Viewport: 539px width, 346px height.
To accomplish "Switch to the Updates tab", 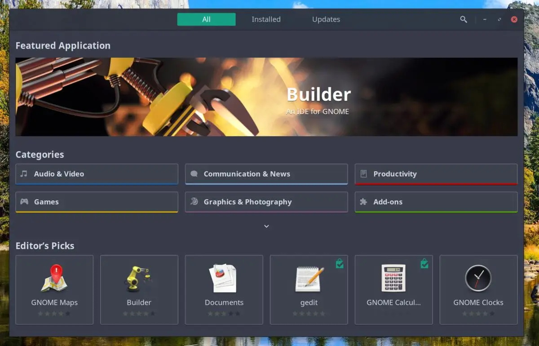I will tap(326, 19).
